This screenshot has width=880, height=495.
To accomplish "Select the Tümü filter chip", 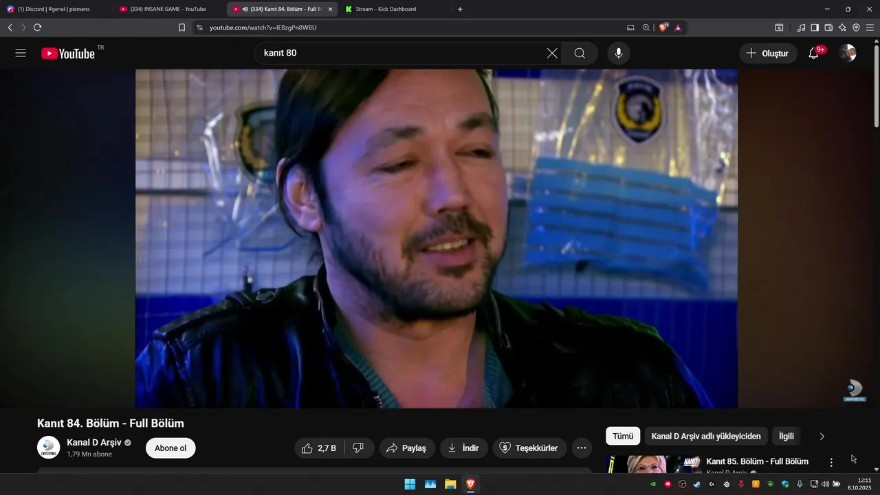I will [x=623, y=436].
